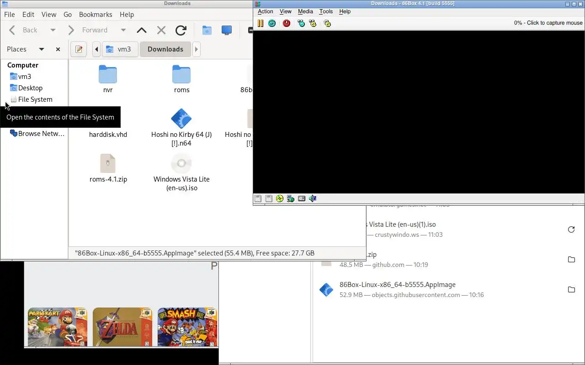The width and height of the screenshot is (585, 365).
Task: Open the File menu in the file manager
Action: [x=10, y=15]
